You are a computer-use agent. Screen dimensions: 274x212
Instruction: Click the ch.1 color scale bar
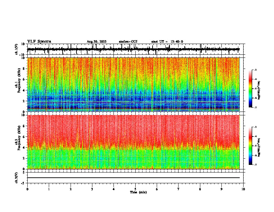pos(250,89)
